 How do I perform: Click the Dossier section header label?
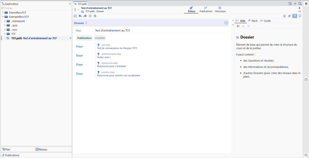pos(79,23)
